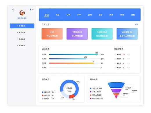The width and height of the screenshot is (151, 113).
Task: Switch to the 订单 top tab
Action: point(68,15)
